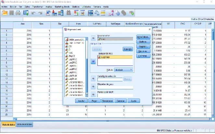Click the Pegar button
Viewport: 215px width, 134px height.
coord(94,101)
